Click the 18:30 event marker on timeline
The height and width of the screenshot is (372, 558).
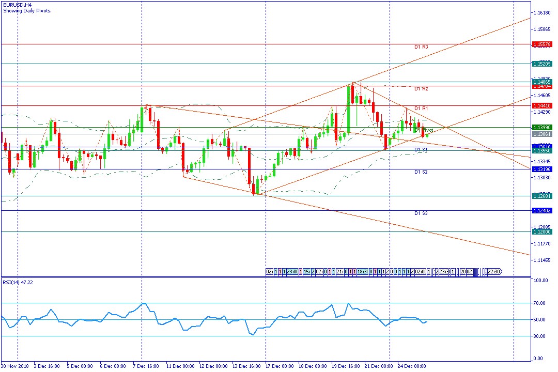pos(363,272)
